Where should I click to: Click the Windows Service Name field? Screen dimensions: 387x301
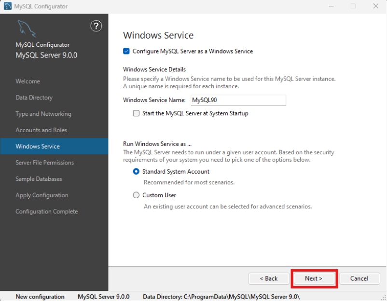pos(238,100)
